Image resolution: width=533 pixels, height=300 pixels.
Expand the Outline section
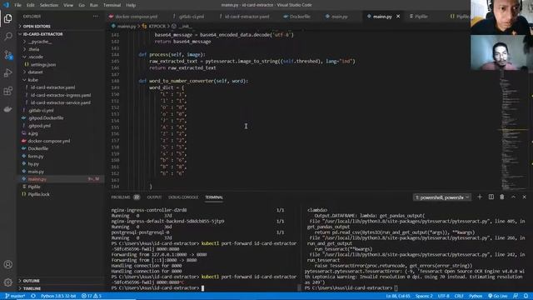61,281
